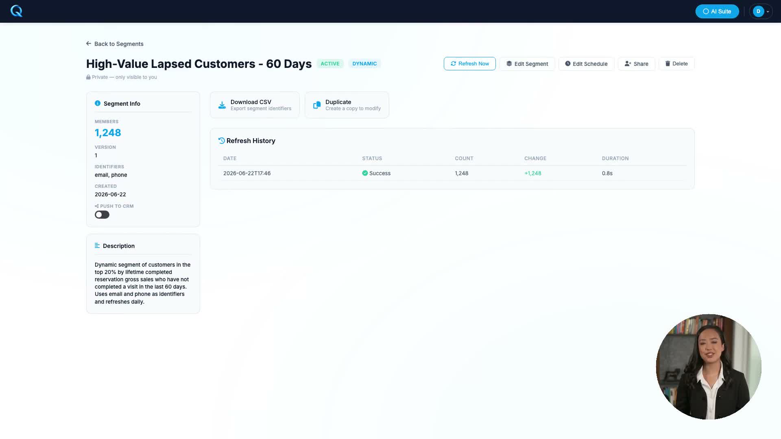Delete the segment
This screenshot has width=781, height=439.
point(676,64)
